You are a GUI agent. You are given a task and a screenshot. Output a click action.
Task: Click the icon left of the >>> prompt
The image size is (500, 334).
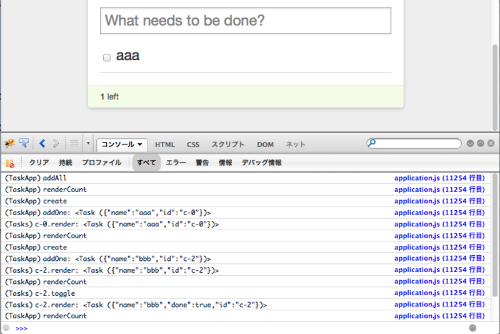click(6, 328)
